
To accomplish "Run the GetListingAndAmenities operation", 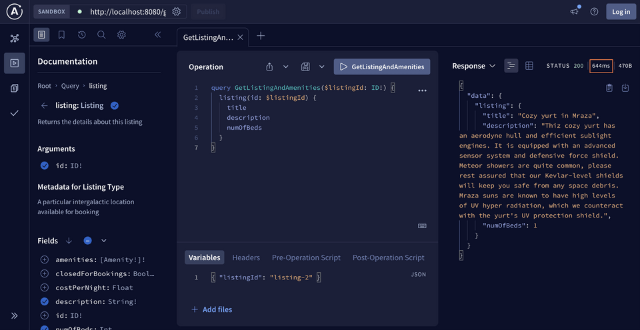I will point(382,67).
